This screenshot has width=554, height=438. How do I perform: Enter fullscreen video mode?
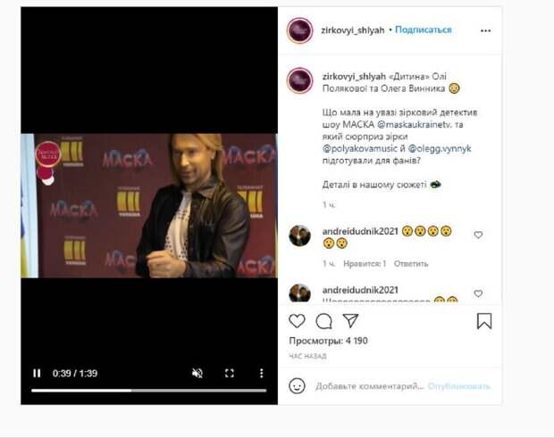coord(230,373)
